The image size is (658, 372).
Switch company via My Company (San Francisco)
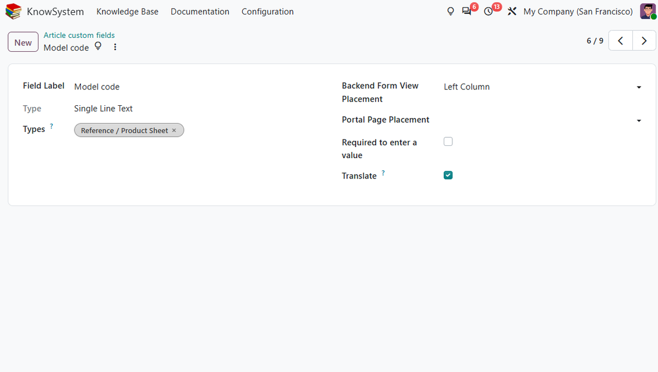[578, 11]
